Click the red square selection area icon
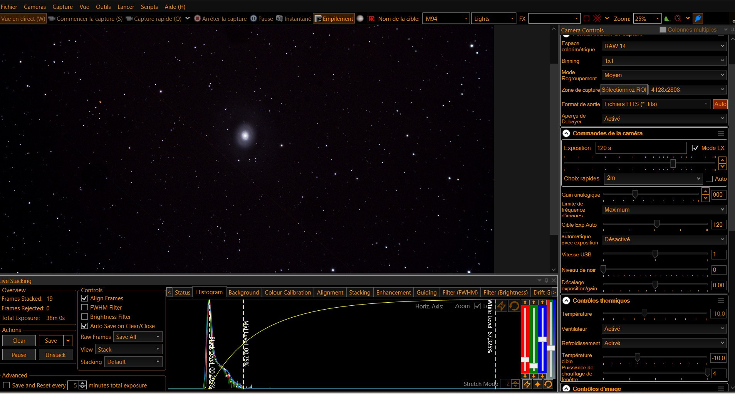 point(587,19)
